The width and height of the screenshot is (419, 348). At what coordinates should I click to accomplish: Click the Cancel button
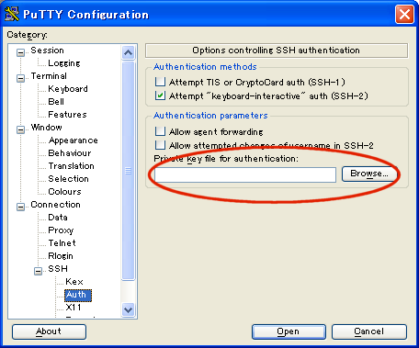pyautogui.click(x=369, y=331)
